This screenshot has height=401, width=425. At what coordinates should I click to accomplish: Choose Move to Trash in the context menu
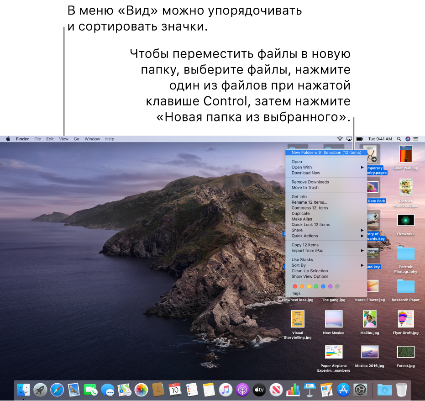326,188
